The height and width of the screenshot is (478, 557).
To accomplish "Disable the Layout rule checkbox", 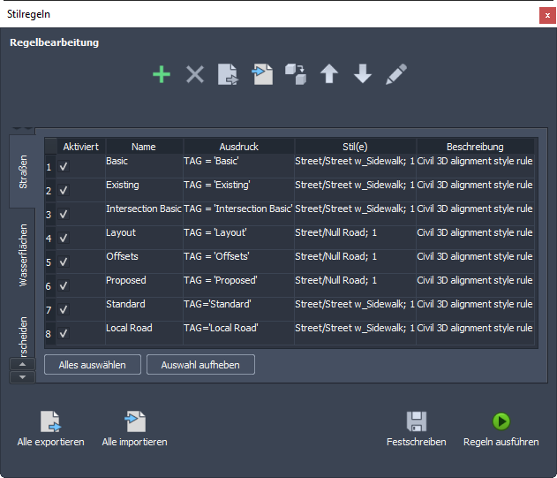I will click(64, 238).
